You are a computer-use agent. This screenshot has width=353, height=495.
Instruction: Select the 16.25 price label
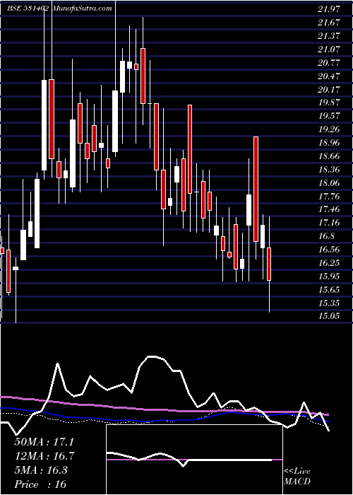coord(329,263)
